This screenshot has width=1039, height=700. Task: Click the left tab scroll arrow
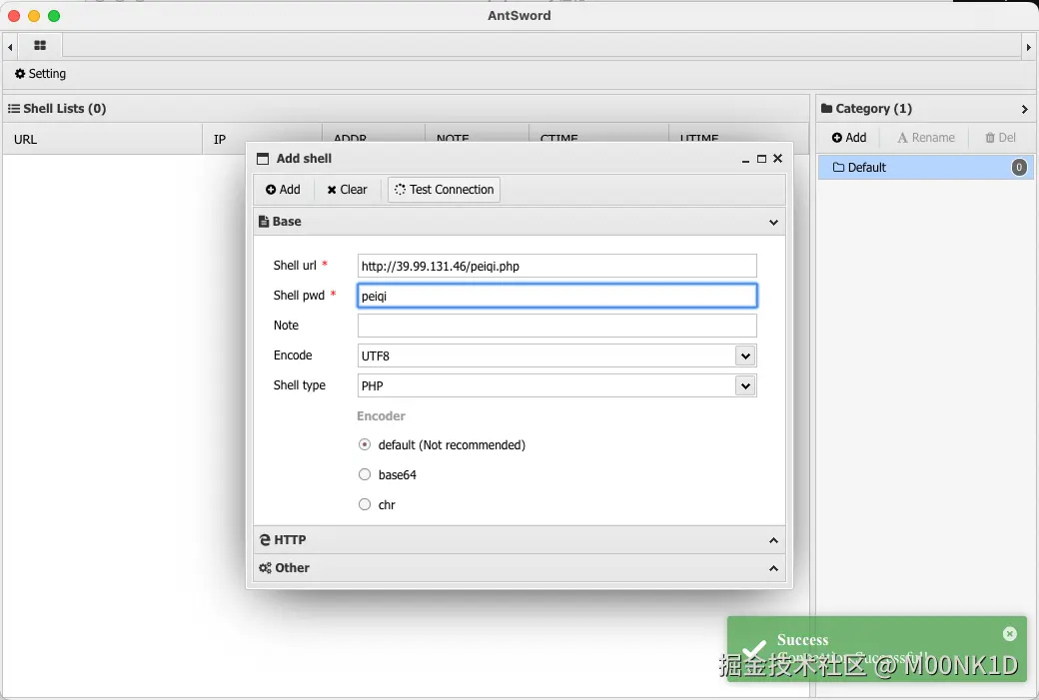(10, 47)
